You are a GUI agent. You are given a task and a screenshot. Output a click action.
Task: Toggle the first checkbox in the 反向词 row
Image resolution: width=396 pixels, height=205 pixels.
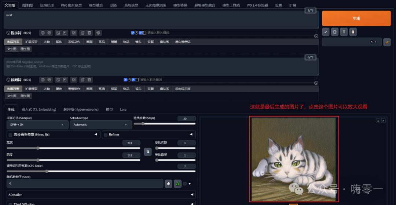125,80
